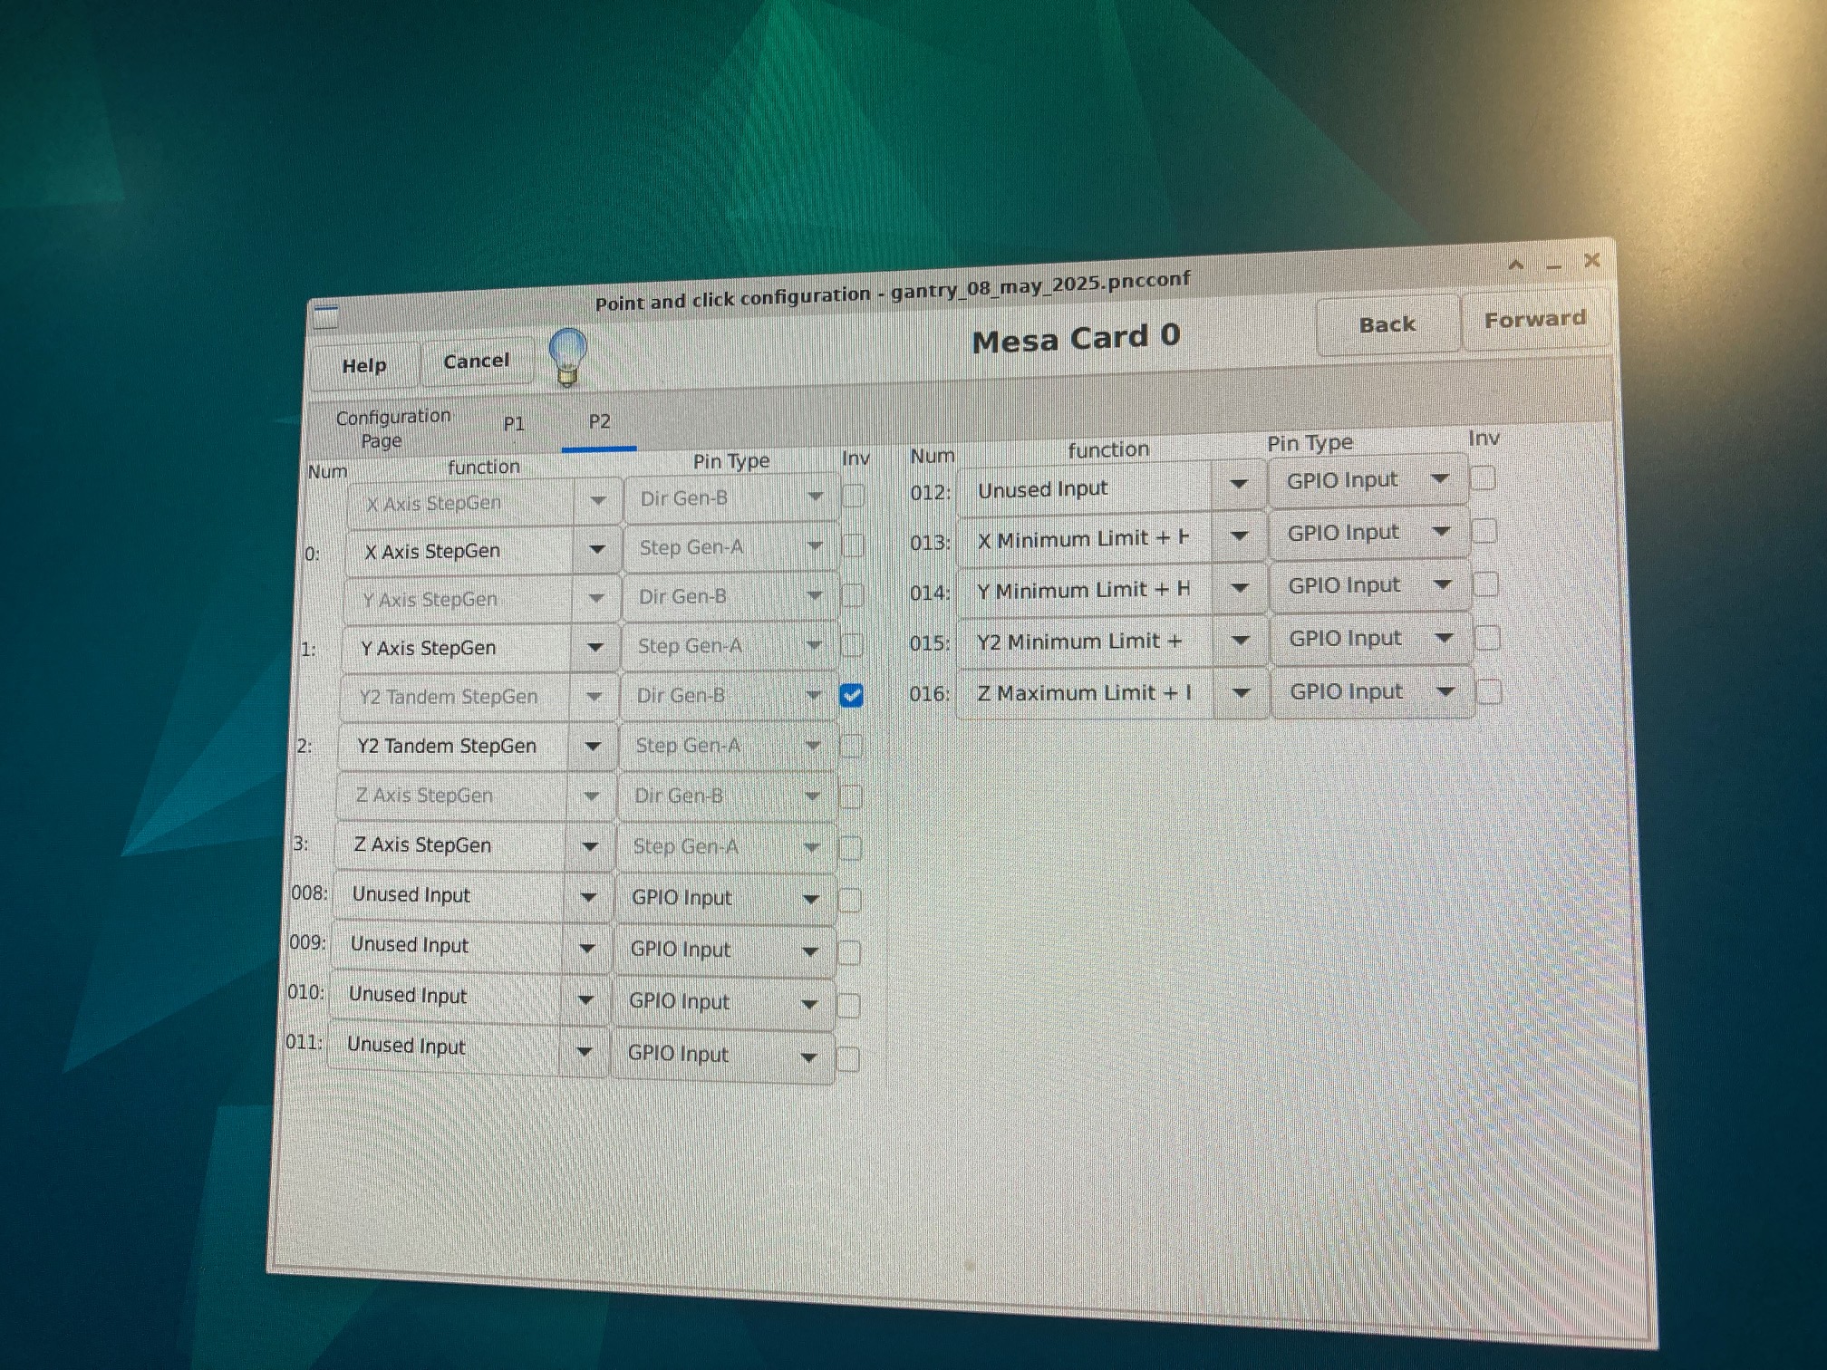Uncheck the Y2 Tandem Dir Gen-B invert checkbox
Screen dimensions: 1827x1370
click(851, 695)
